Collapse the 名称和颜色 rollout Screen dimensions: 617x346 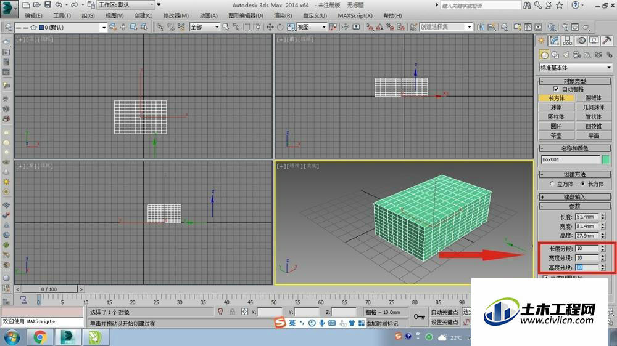574,148
